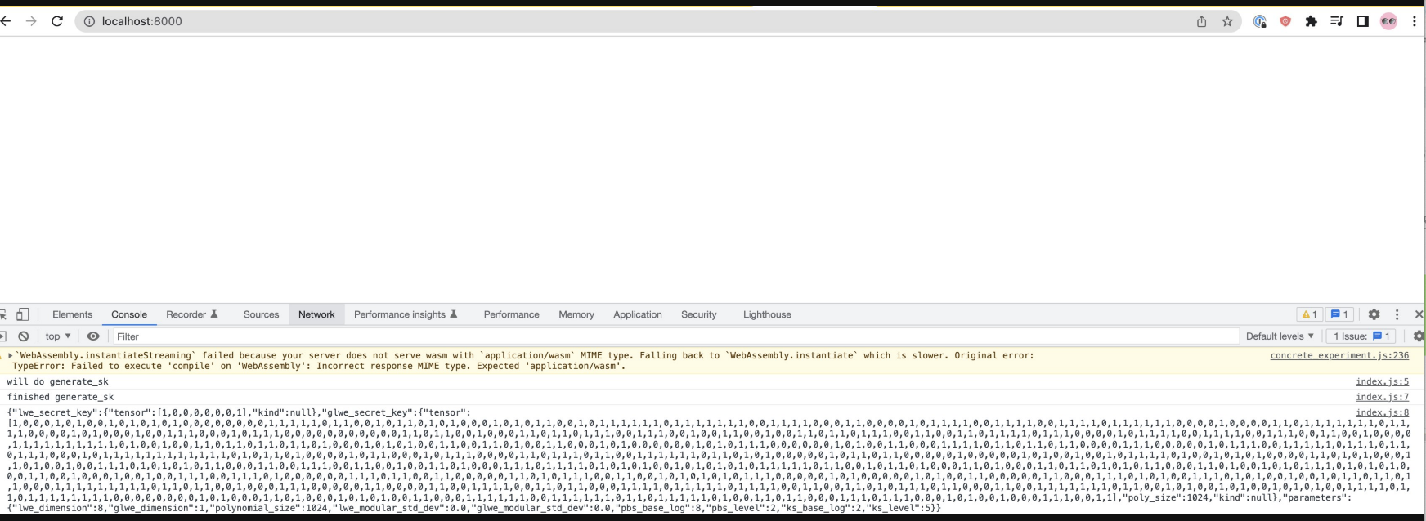Viewport: 1426px width, 521px height.
Task: Open the Performance tab
Action: (x=511, y=314)
